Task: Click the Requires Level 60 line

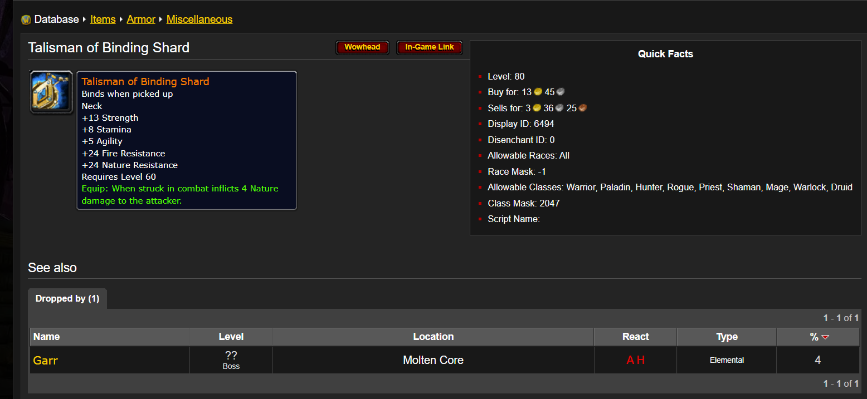Action: click(x=119, y=177)
